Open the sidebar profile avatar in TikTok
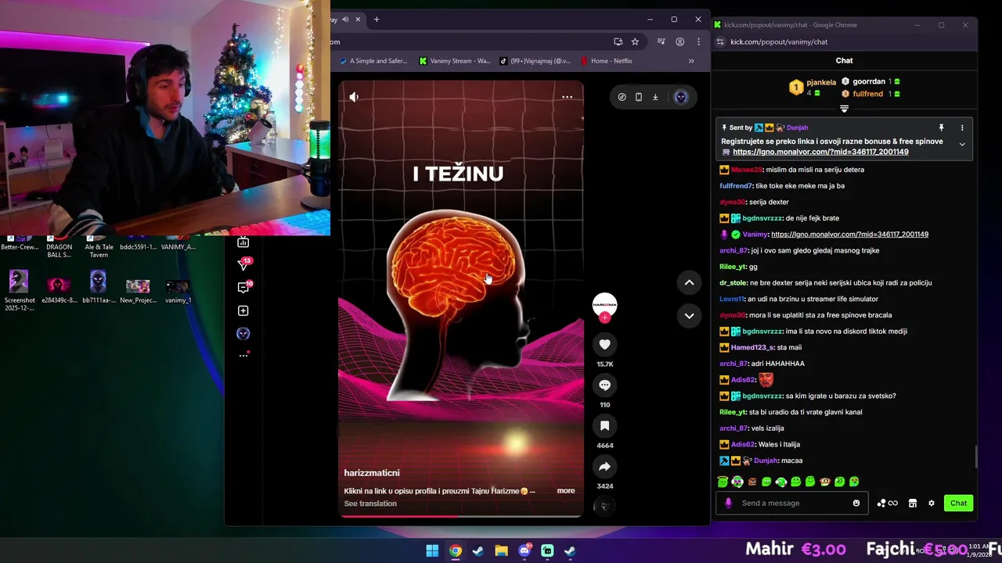Viewport: 1002px width, 563px height. click(x=243, y=333)
